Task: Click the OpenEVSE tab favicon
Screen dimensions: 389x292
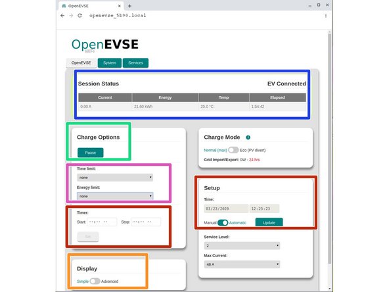Action: 64,6
